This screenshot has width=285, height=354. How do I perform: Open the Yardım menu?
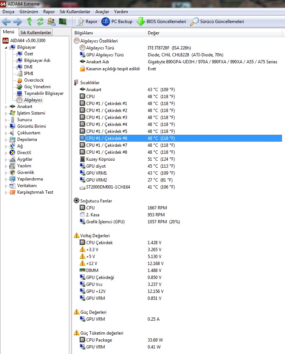click(121, 12)
